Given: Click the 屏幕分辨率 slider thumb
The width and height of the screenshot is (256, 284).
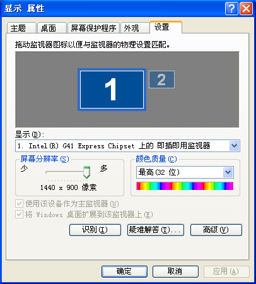Looking at the screenshot, I should click(x=86, y=172).
